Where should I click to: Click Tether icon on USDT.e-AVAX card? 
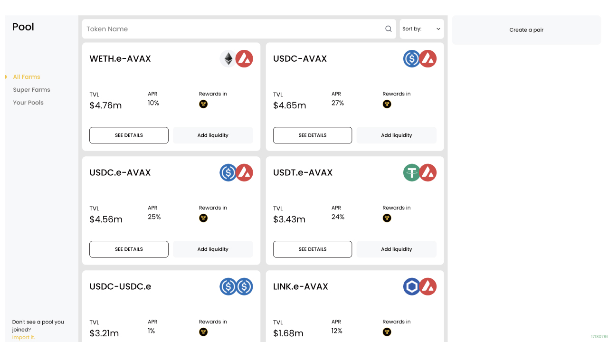pos(412,172)
